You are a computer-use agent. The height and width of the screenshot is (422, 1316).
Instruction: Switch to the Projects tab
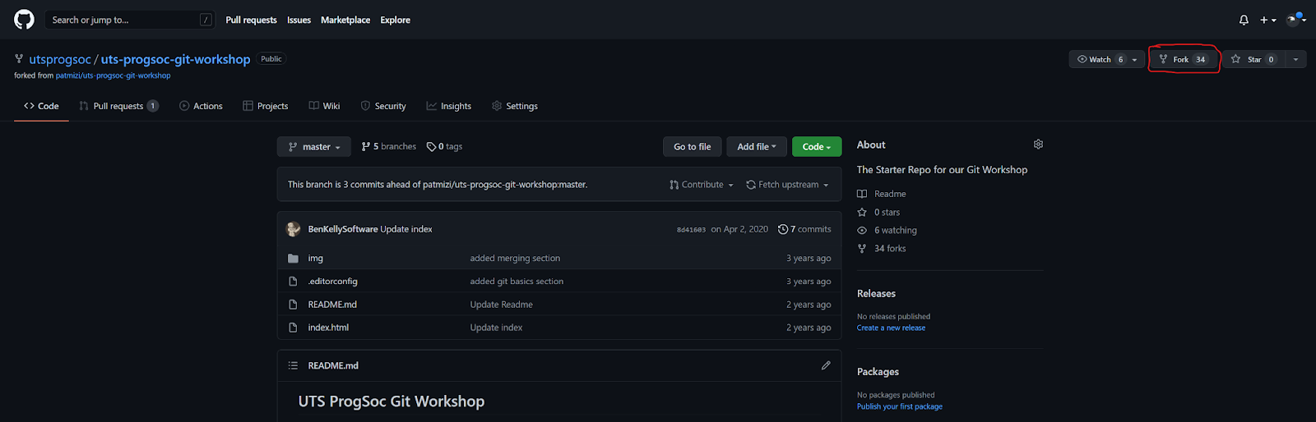[x=265, y=106]
